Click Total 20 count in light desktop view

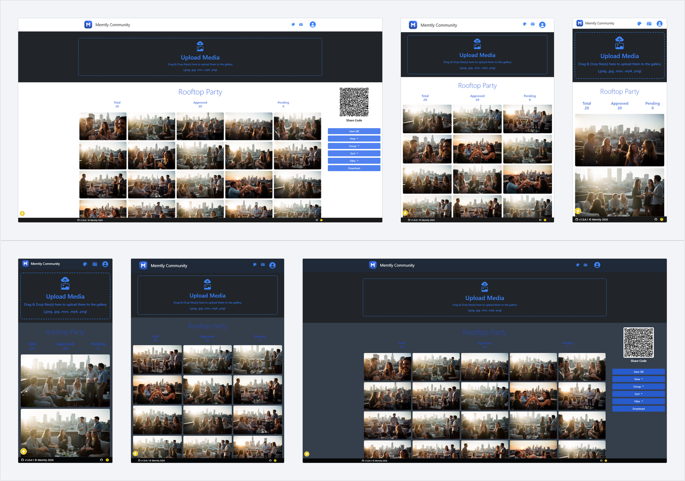(x=117, y=104)
